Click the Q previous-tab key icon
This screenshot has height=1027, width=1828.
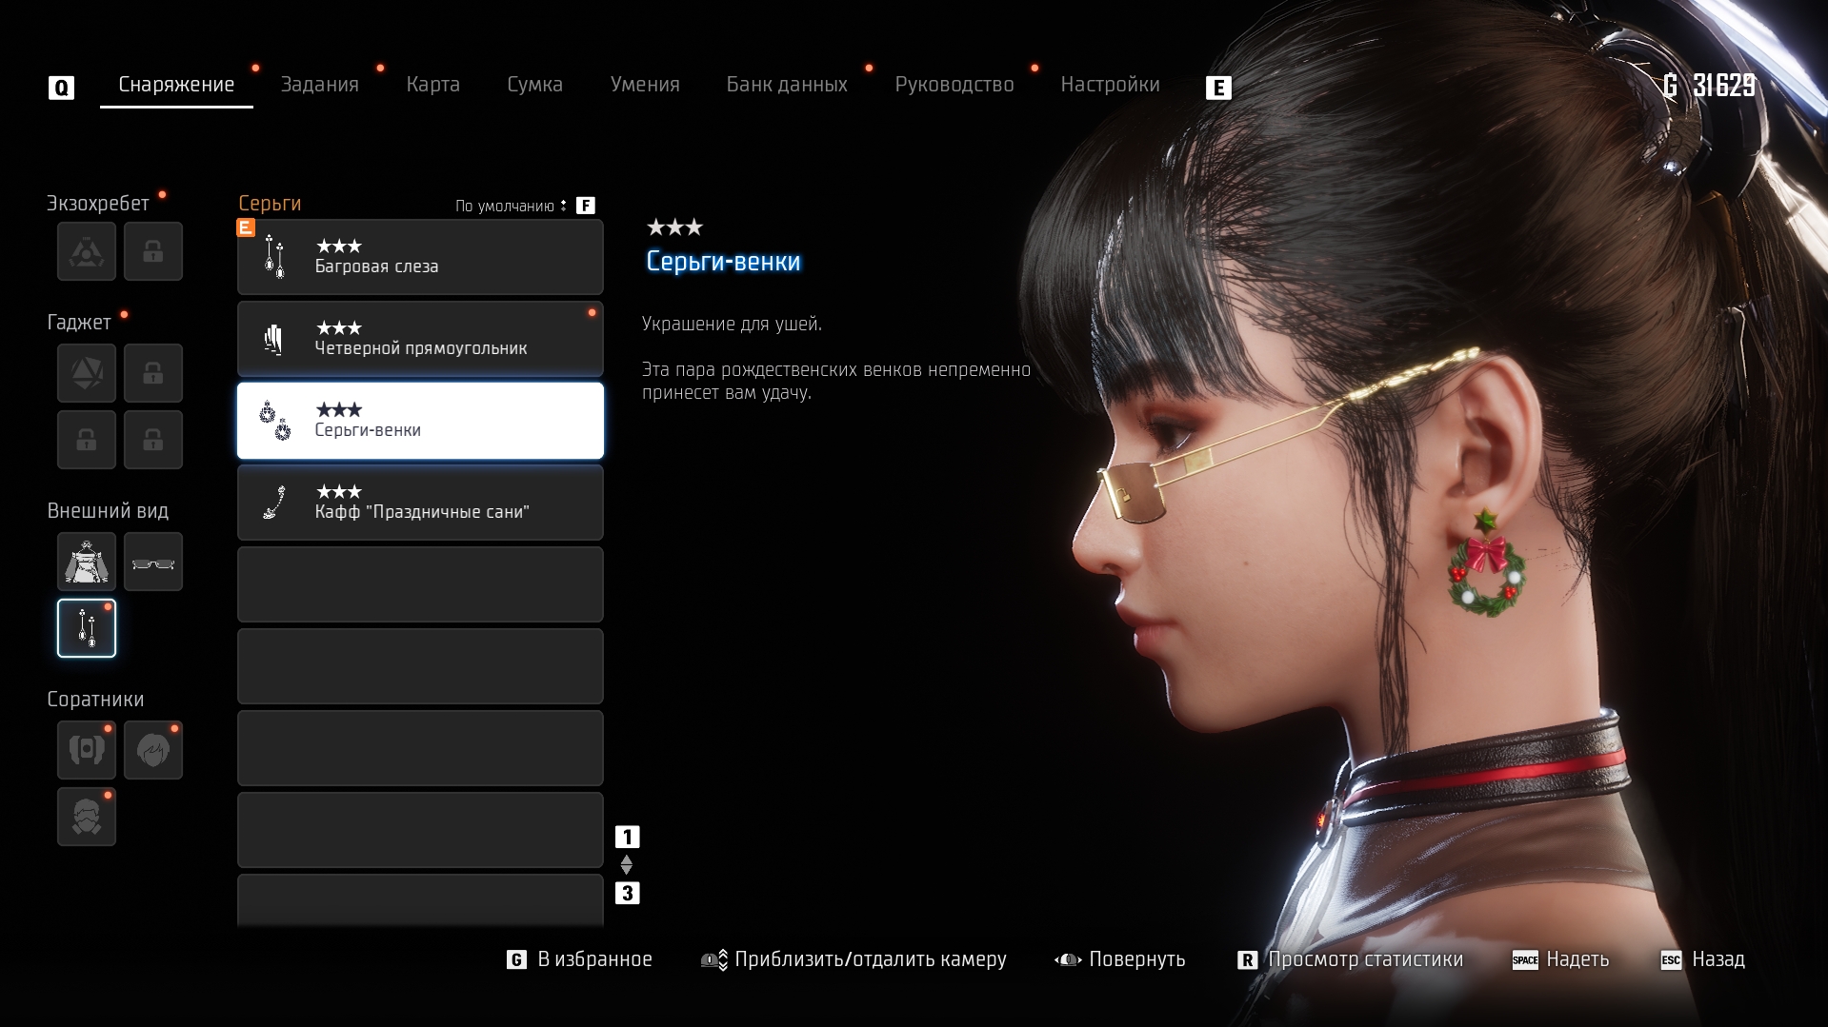pyautogui.click(x=61, y=88)
